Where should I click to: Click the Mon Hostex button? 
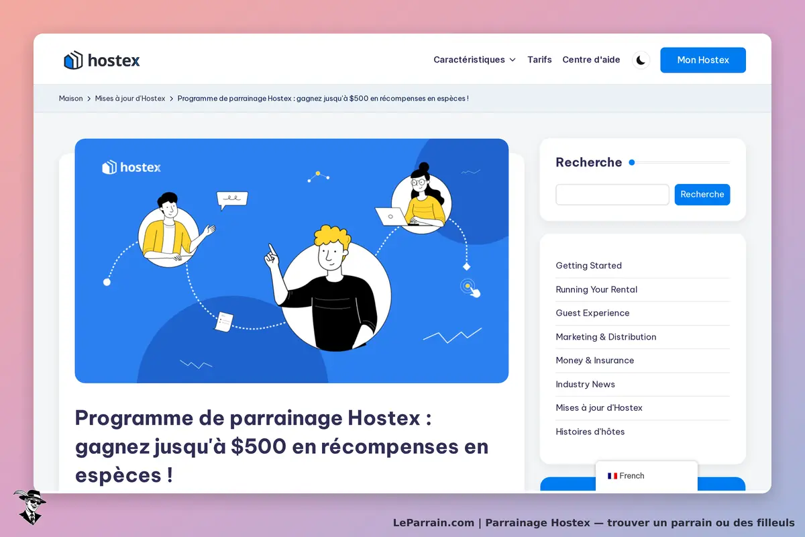click(x=703, y=60)
